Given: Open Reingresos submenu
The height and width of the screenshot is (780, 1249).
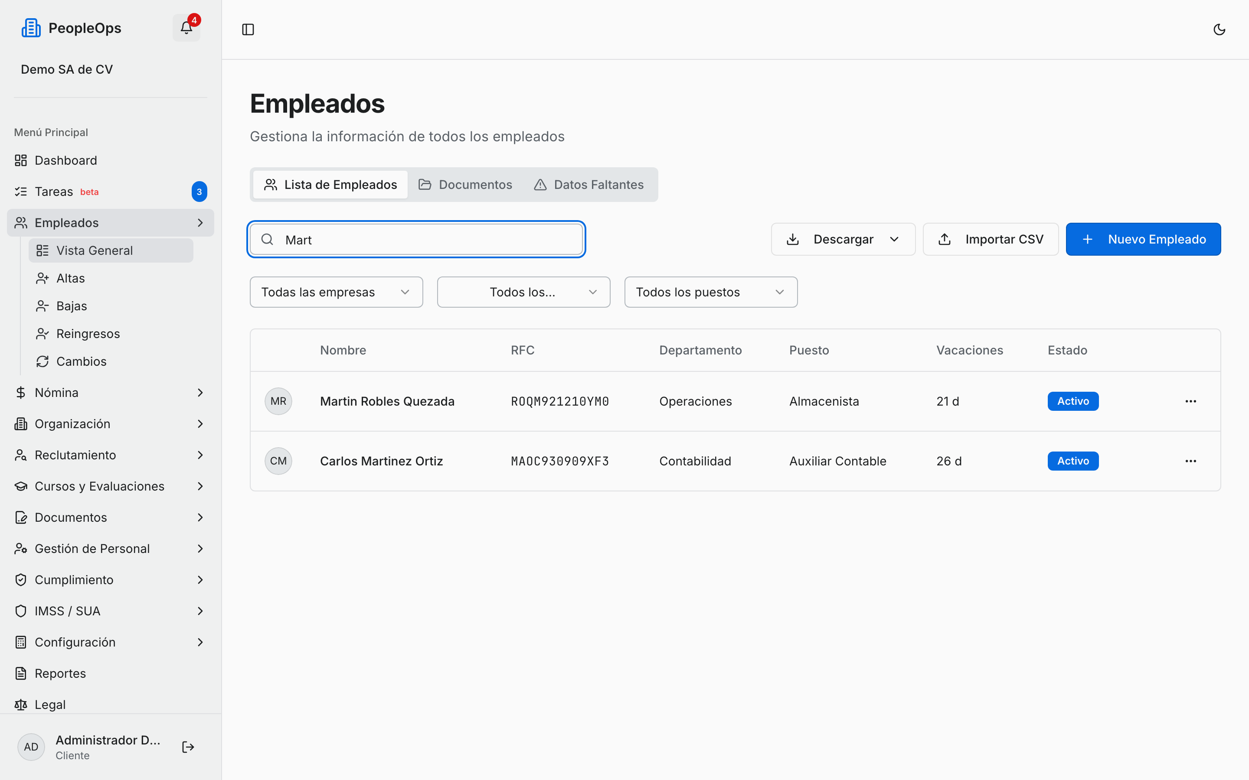Looking at the screenshot, I should pos(111,334).
